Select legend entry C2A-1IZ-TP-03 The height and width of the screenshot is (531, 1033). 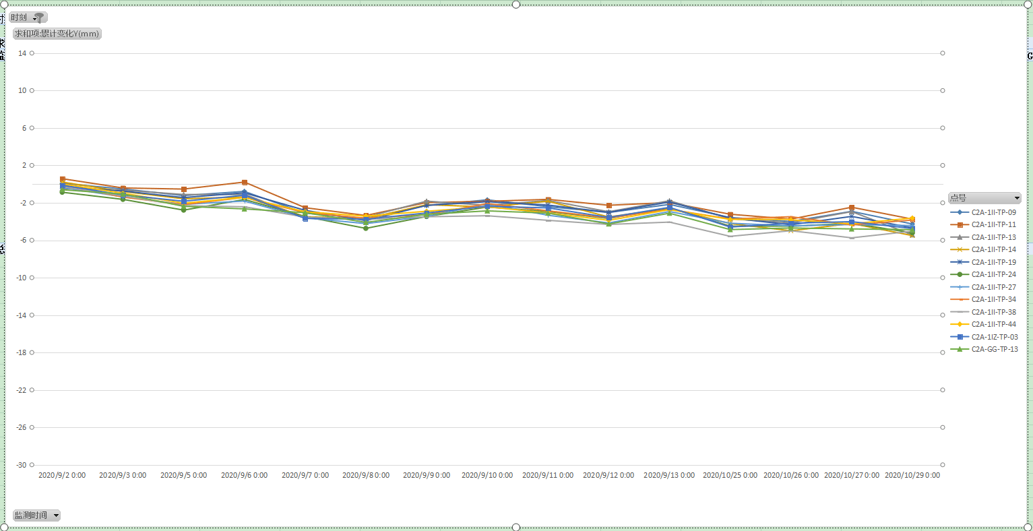coord(994,337)
